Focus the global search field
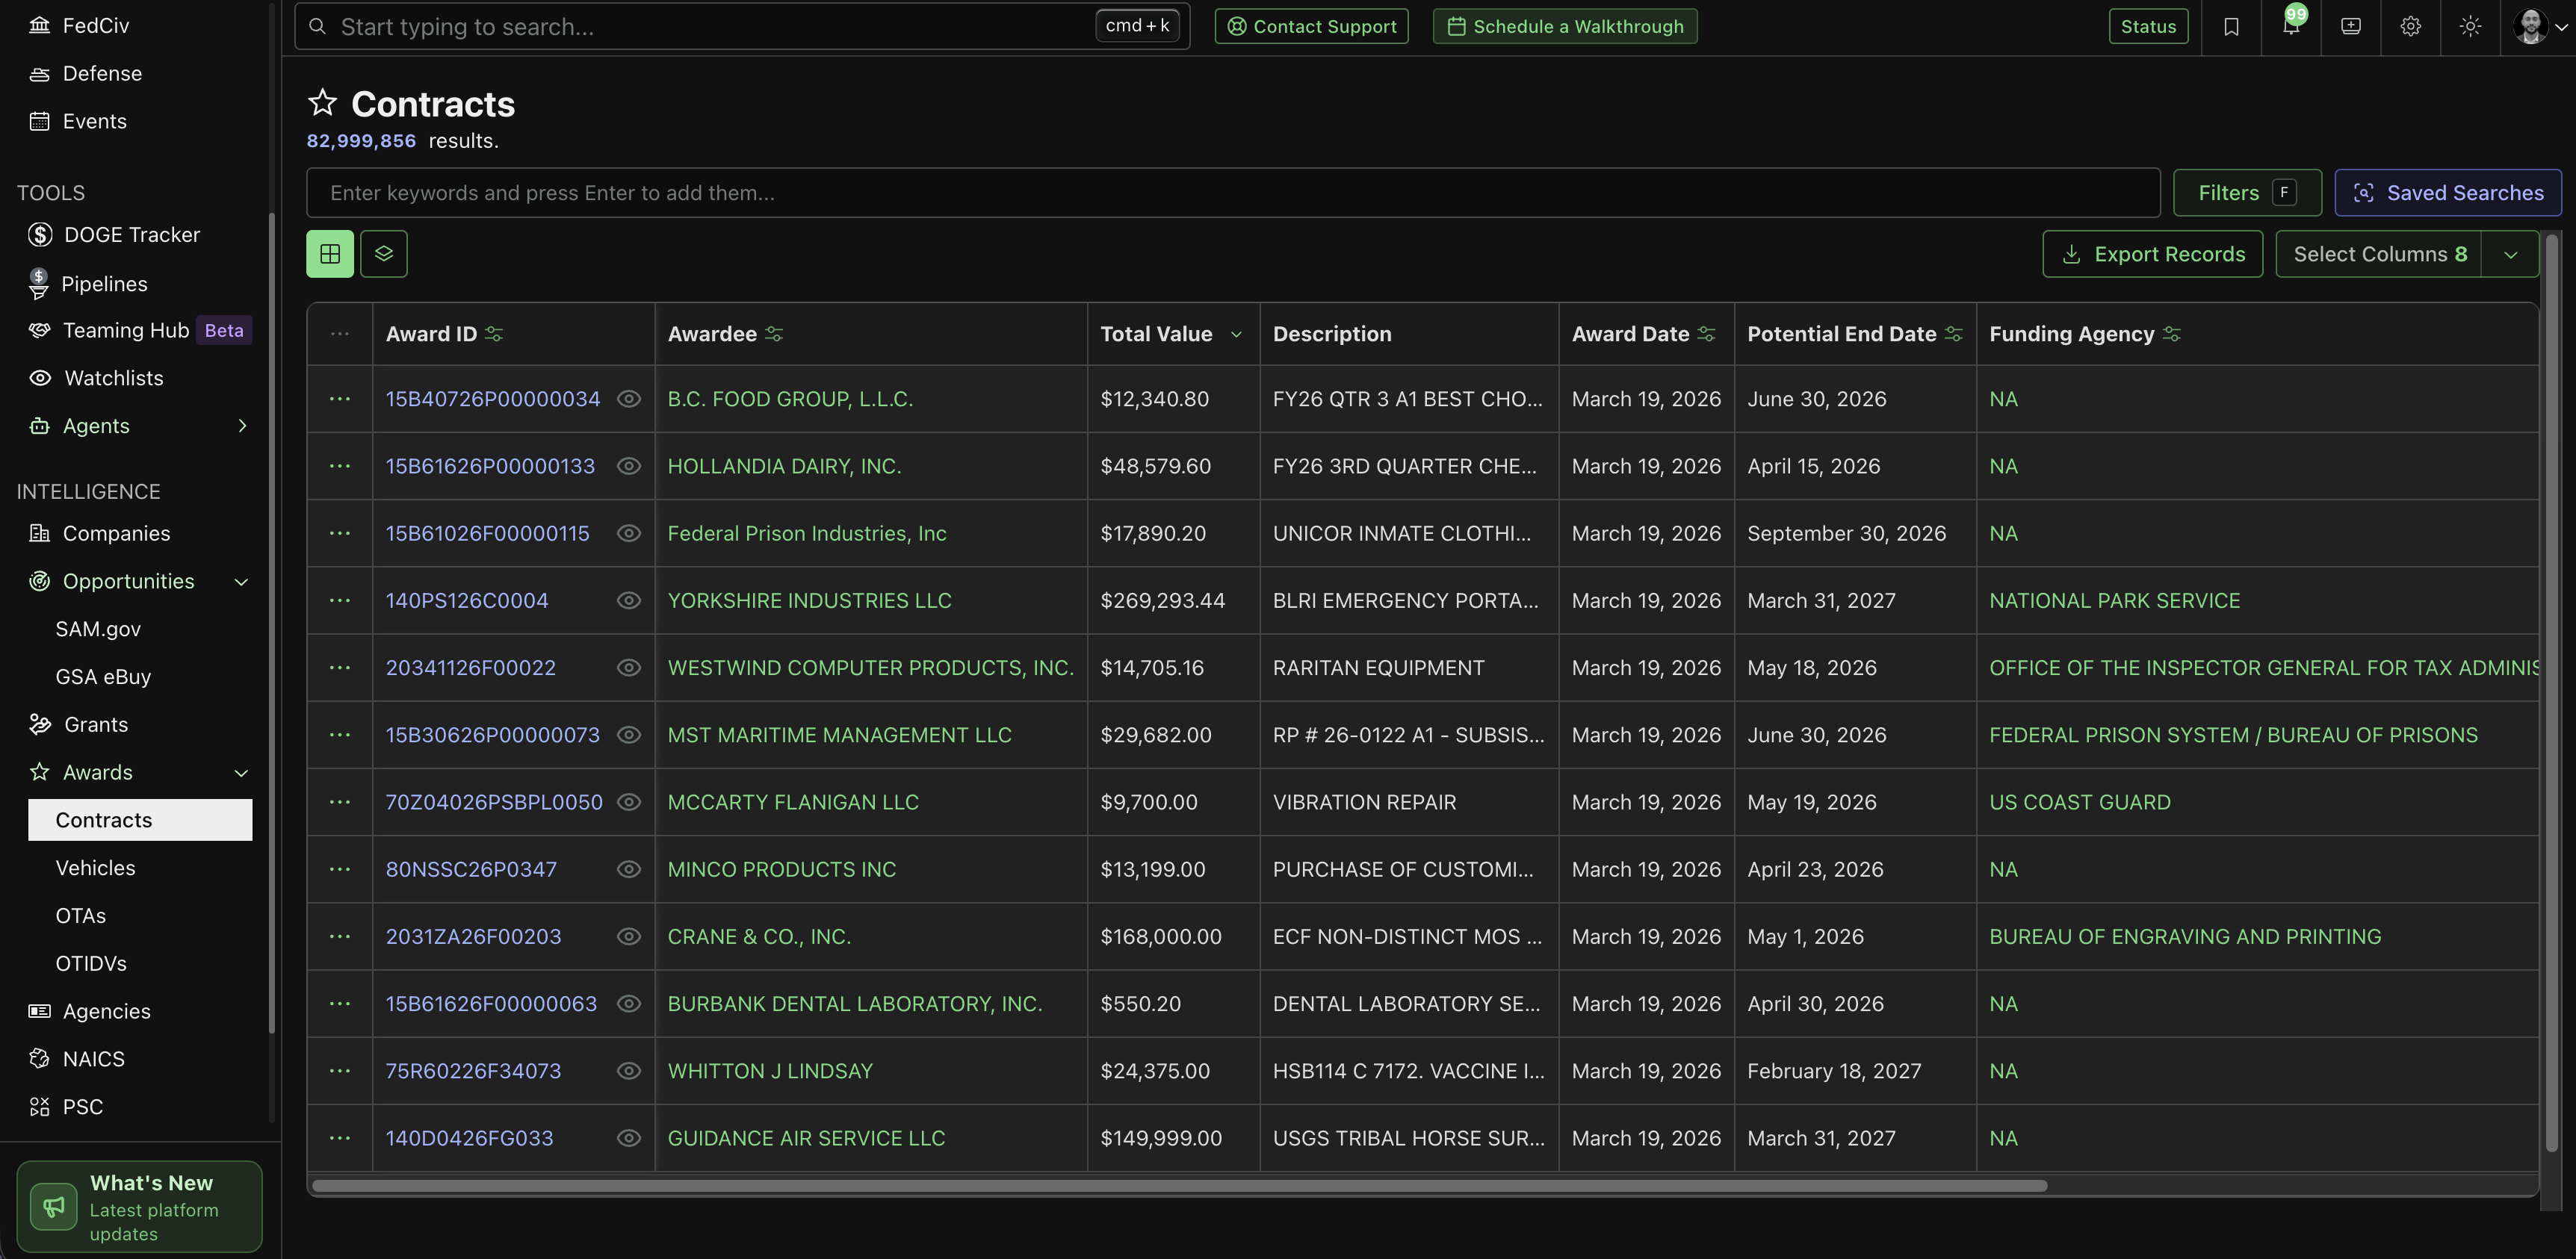This screenshot has height=1259, width=2576. (x=742, y=26)
